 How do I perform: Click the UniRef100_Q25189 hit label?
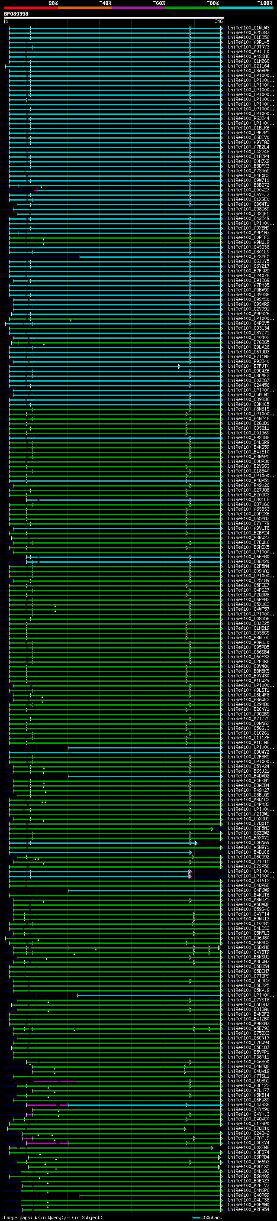[248, 580]
